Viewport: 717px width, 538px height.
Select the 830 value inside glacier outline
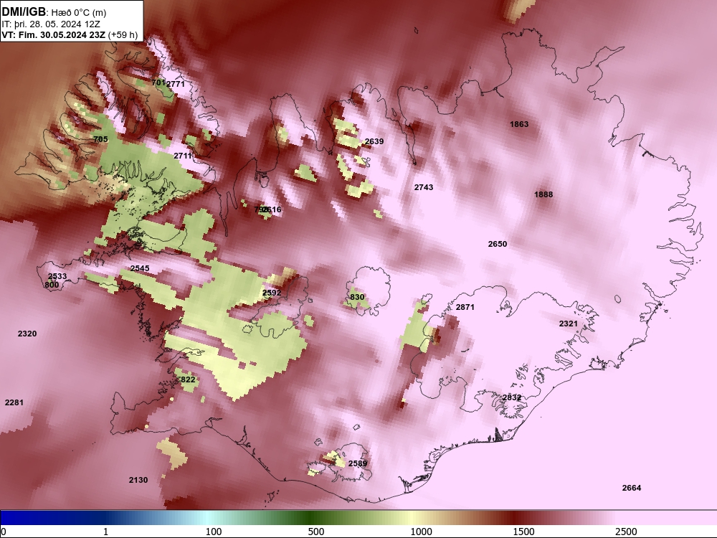tap(357, 298)
